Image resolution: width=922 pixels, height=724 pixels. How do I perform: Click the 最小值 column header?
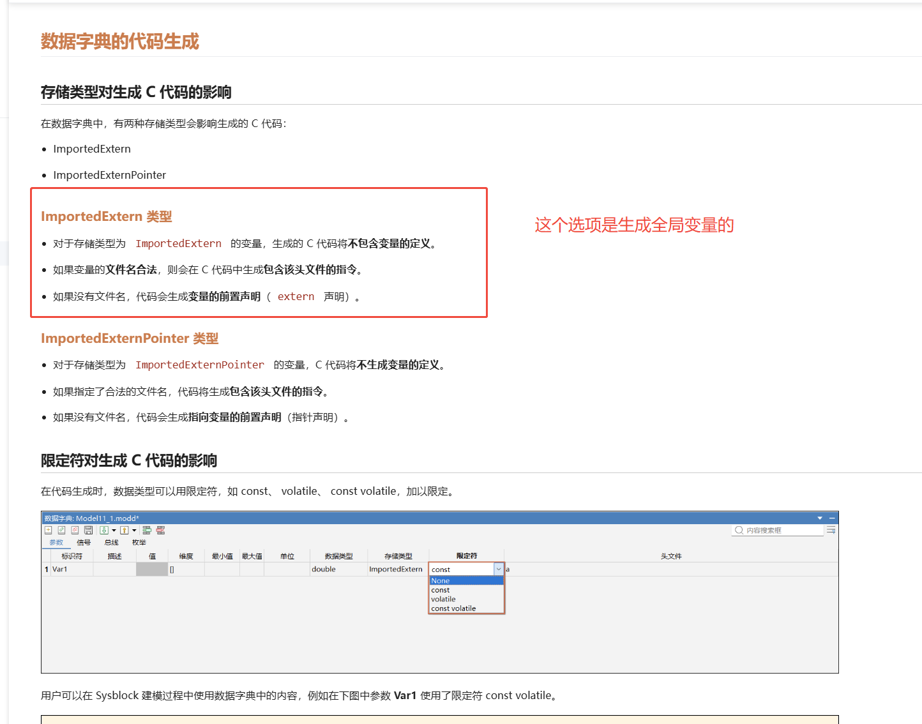point(222,556)
